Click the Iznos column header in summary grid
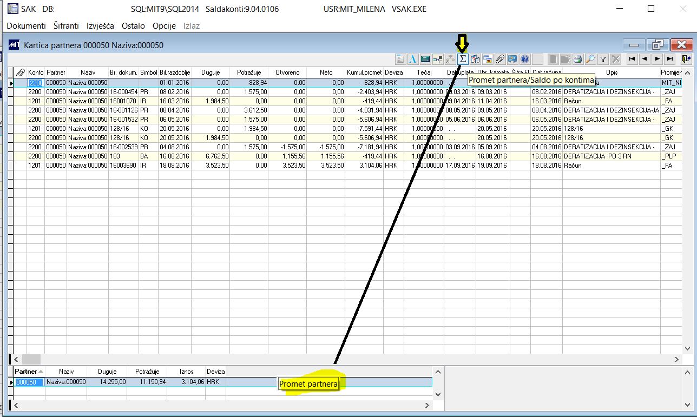 pos(186,372)
